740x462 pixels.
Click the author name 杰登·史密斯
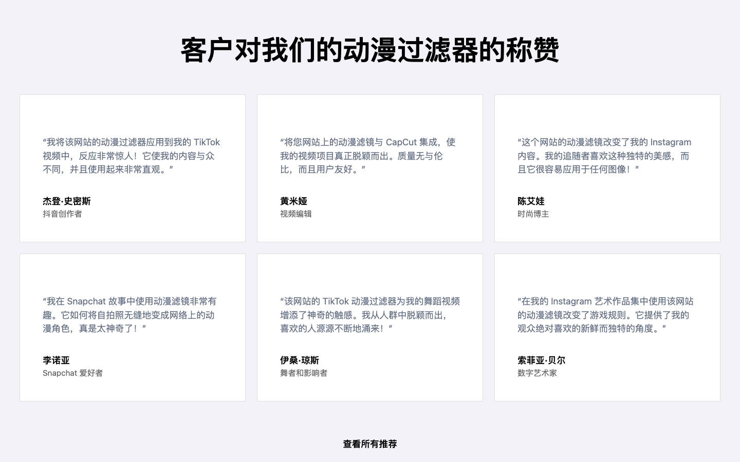[x=67, y=201]
